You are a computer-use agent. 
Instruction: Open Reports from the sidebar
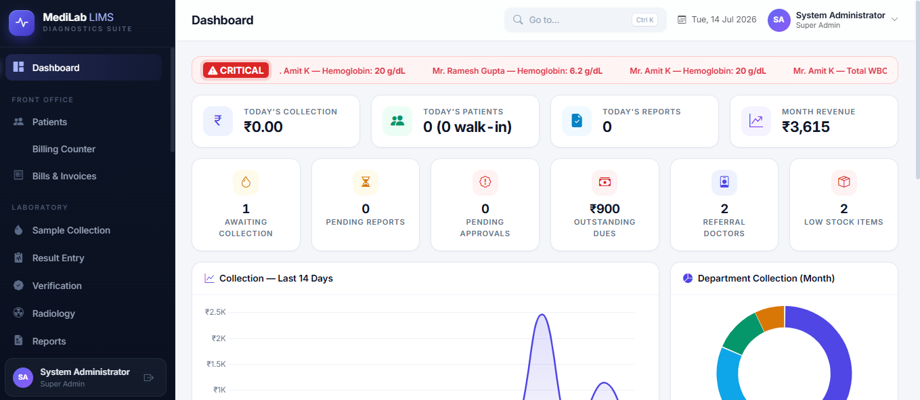[x=84, y=341]
